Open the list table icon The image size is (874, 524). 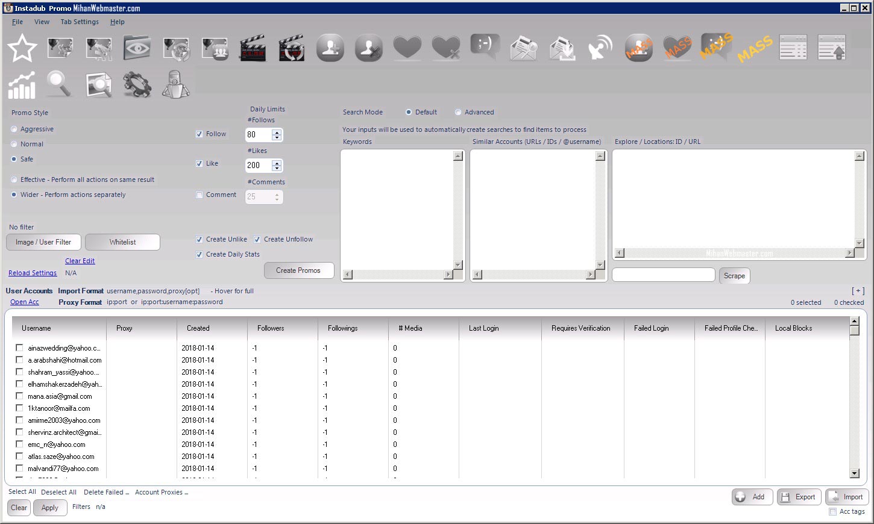coord(793,47)
